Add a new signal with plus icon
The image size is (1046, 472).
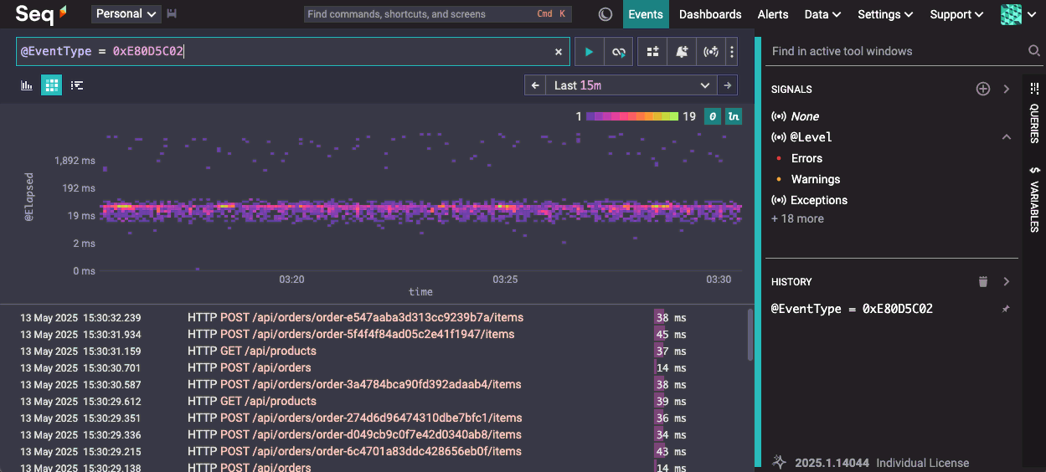point(983,89)
